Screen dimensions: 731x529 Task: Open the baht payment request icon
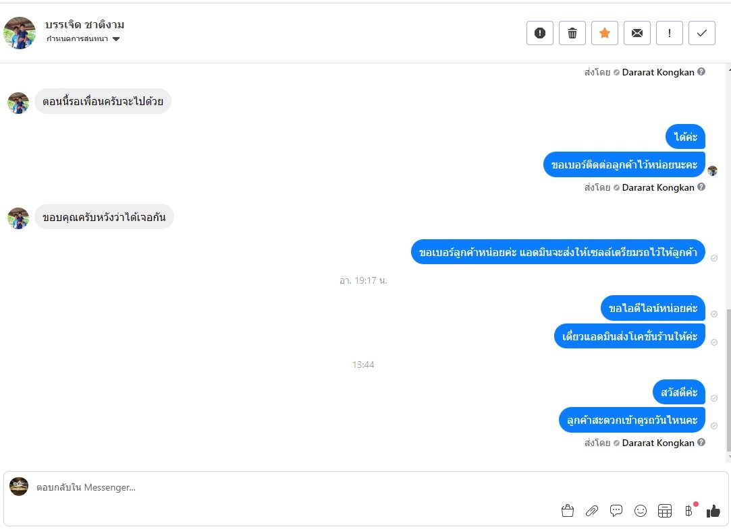pyautogui.click(x=689, y=511)
